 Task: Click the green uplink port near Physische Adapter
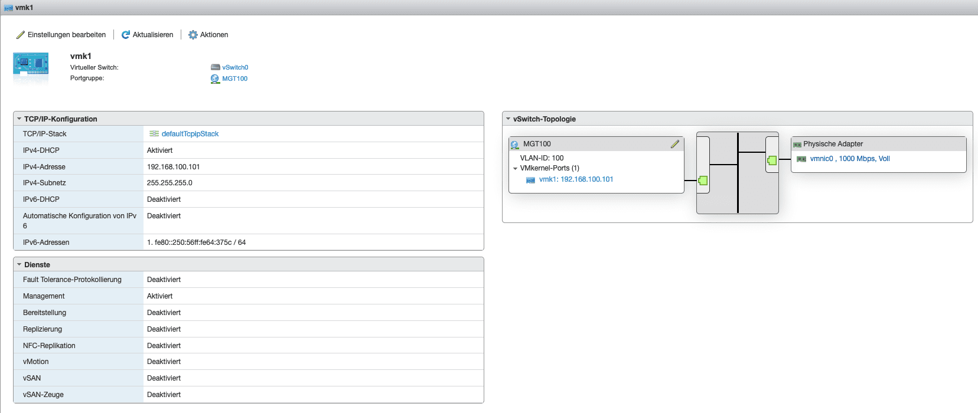pyautogui.click(x=772, y=160)
